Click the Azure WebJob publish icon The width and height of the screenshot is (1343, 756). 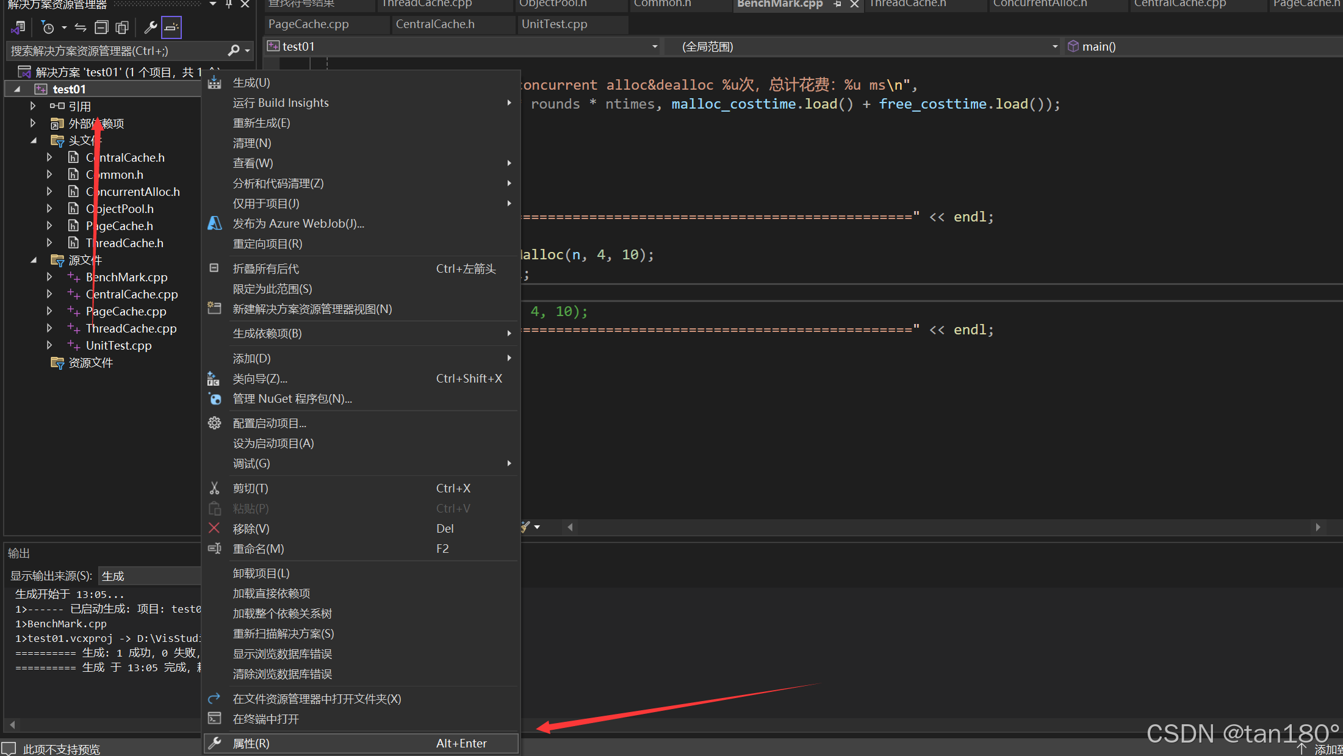point(215,223)
